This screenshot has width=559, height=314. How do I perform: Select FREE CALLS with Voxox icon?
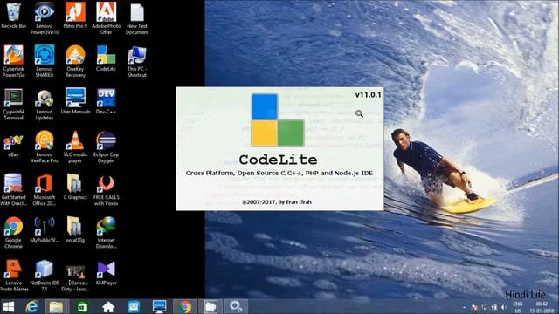click(106, 189)
